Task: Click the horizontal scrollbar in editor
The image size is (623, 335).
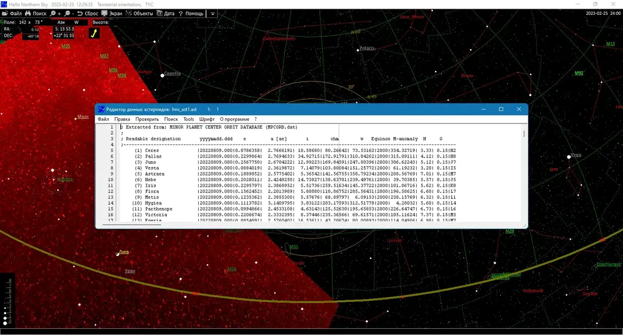Action: (x=131, y=225)
